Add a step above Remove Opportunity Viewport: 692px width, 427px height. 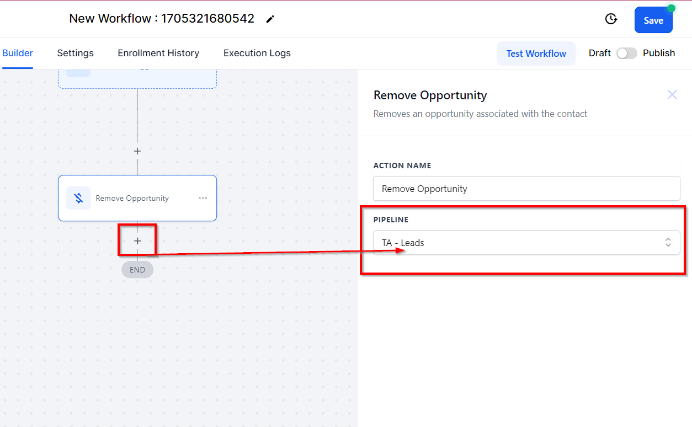[137, 151]
